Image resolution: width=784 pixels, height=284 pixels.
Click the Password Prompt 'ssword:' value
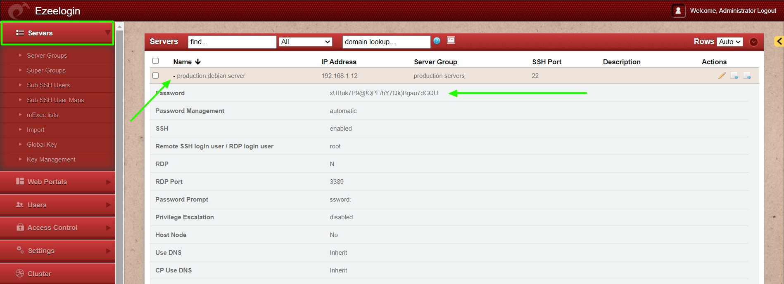[x=340, y=200]
